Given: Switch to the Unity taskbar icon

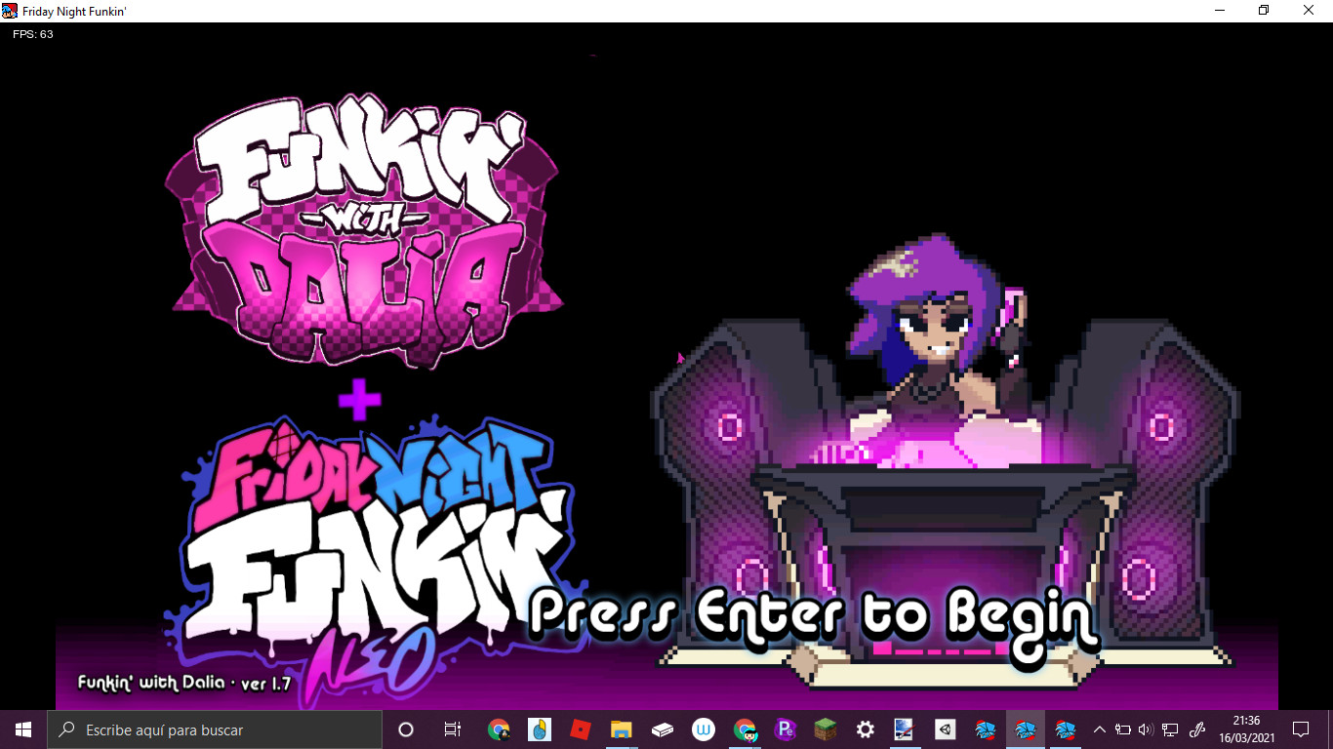Looking at the screenshot, I should point(945,729).
